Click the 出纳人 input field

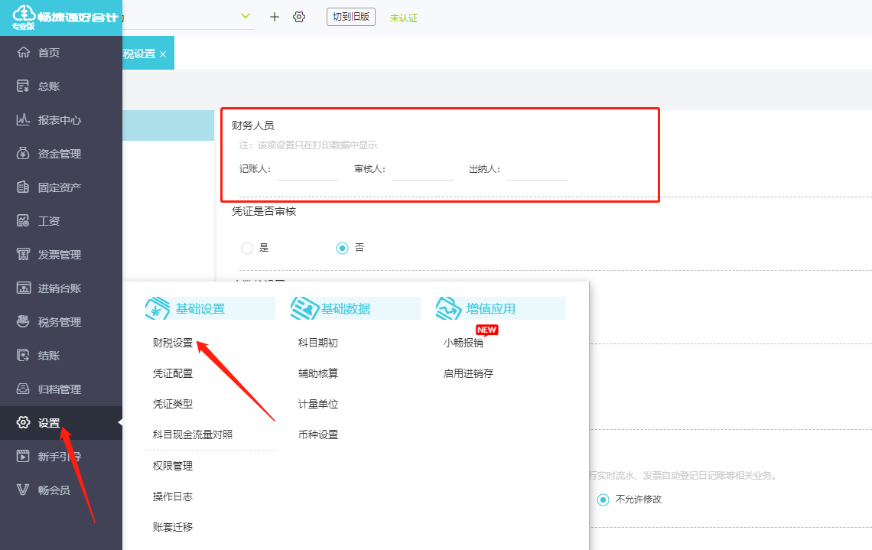(538, 170)
